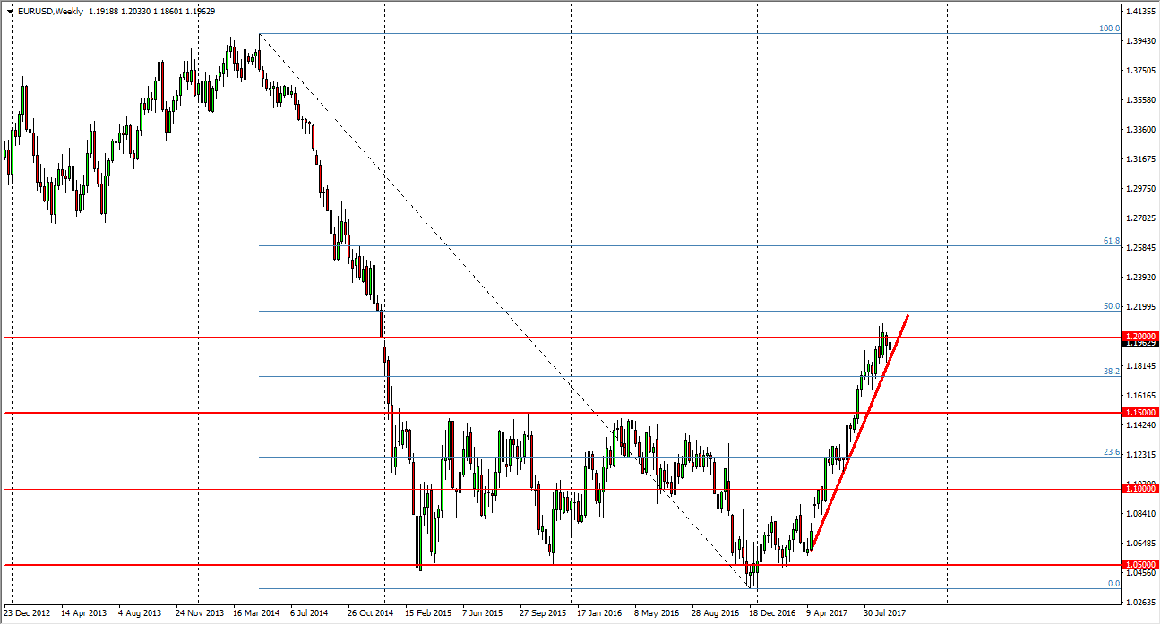This screenshot has height=625, width=1161.
Task: Click 1.41355 on the price scale
Action: (1141, 12)
